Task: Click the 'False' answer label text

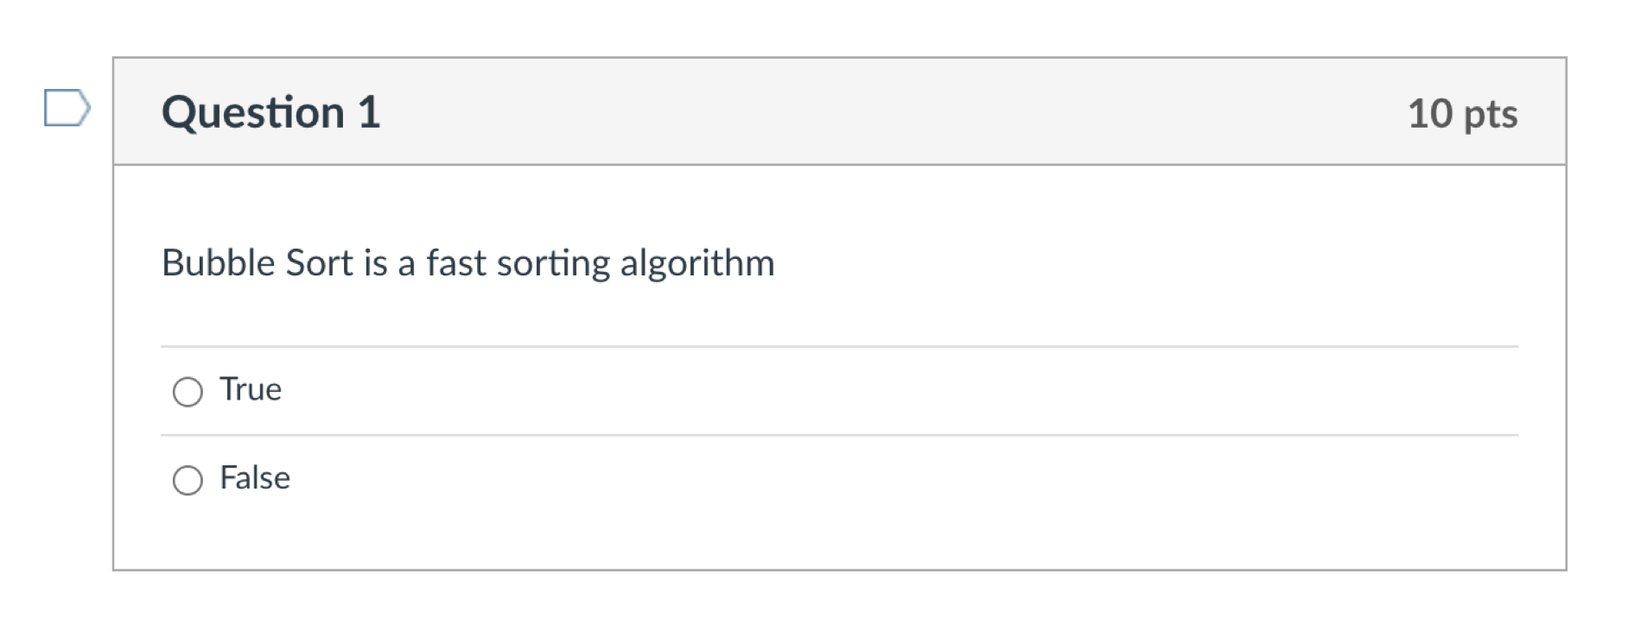Action: (255, 477)
